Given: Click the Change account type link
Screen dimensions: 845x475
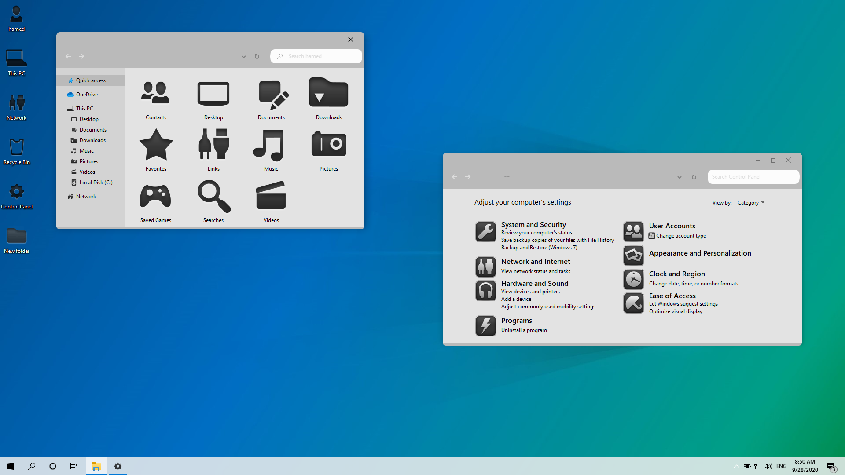Looking at the screenshot, I should click(680, 236).
